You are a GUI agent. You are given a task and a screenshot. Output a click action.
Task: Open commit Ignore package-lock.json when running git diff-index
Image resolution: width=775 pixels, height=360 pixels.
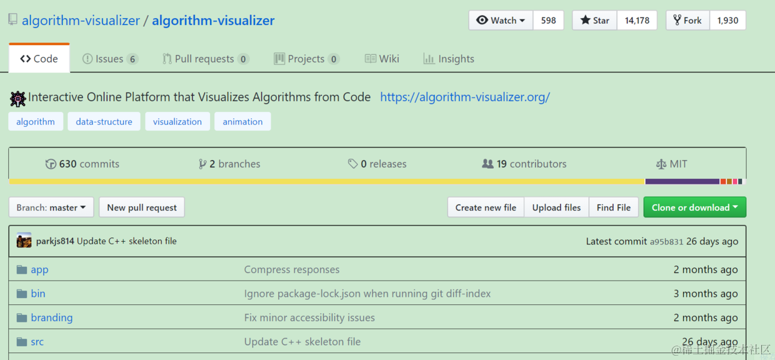[x=367, y=294]
